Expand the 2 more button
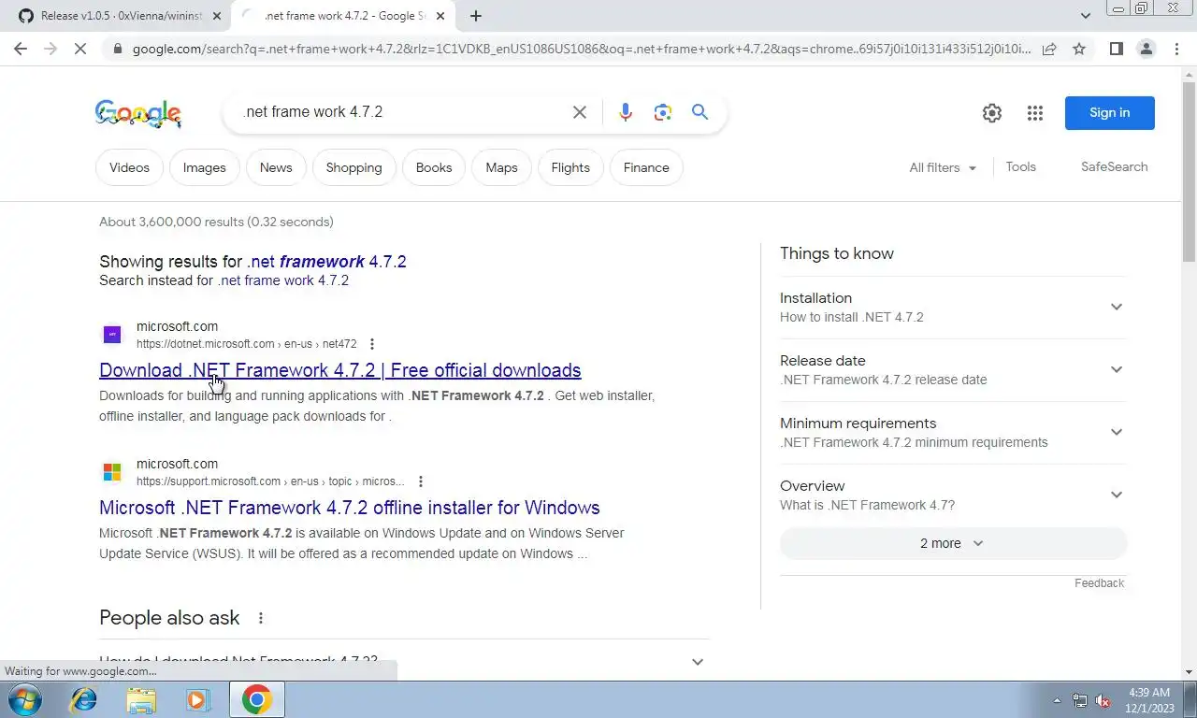The height and width of the screenshot is (718, 1197). coord(953,543)
